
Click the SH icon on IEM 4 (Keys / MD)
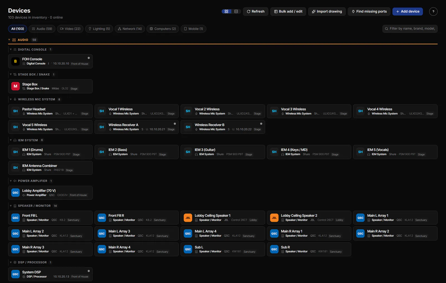tap(274, 152)
